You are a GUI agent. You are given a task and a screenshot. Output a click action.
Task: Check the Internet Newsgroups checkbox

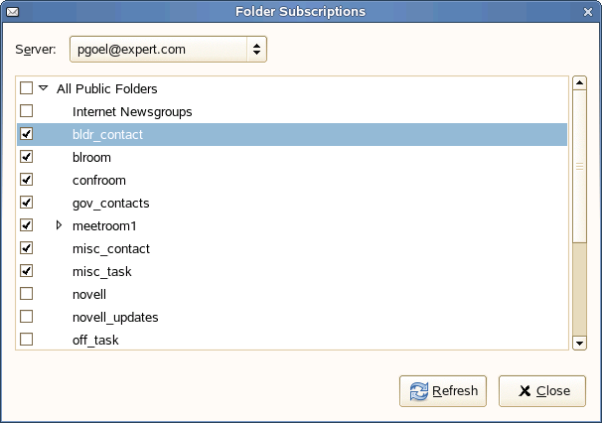point(27,111)
